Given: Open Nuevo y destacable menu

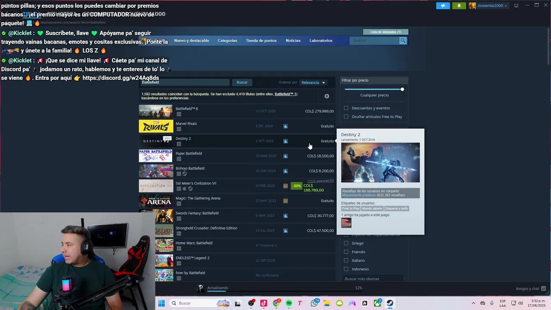Looking at the screenshot, I should point(192,40).
